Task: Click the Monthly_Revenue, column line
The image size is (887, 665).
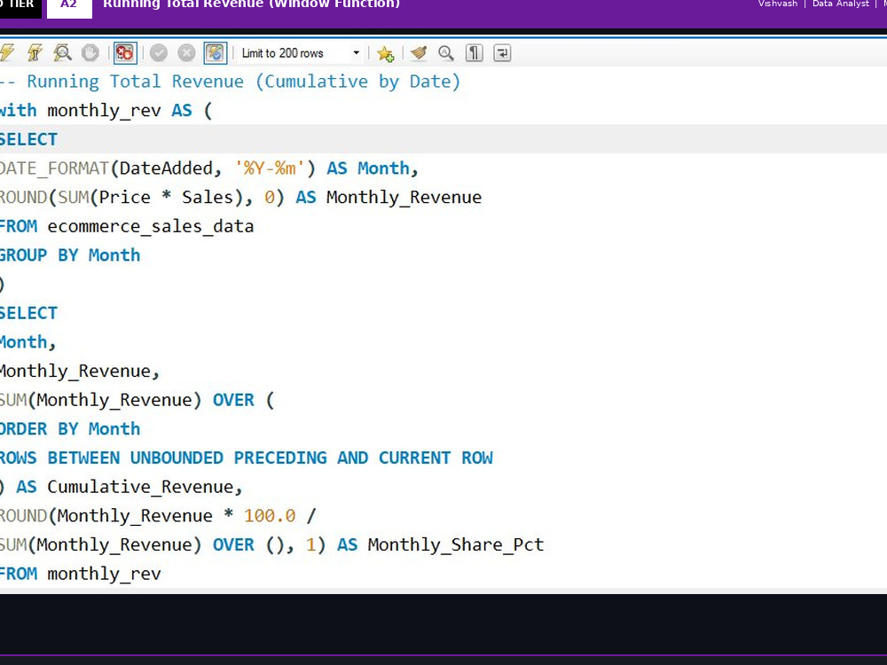Action: click(x=80, y=371)
